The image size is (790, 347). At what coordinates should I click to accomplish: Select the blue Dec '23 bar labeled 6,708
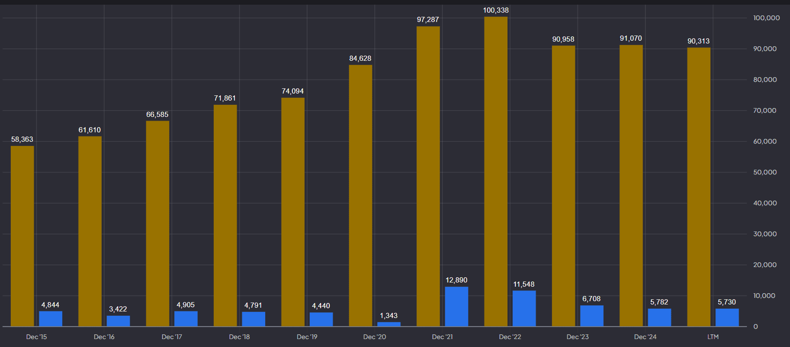click(x=591, y=316)
